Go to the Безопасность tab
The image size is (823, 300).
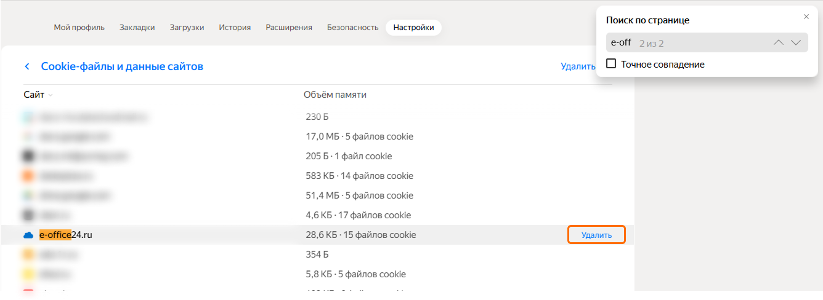[x=352, y=28]
